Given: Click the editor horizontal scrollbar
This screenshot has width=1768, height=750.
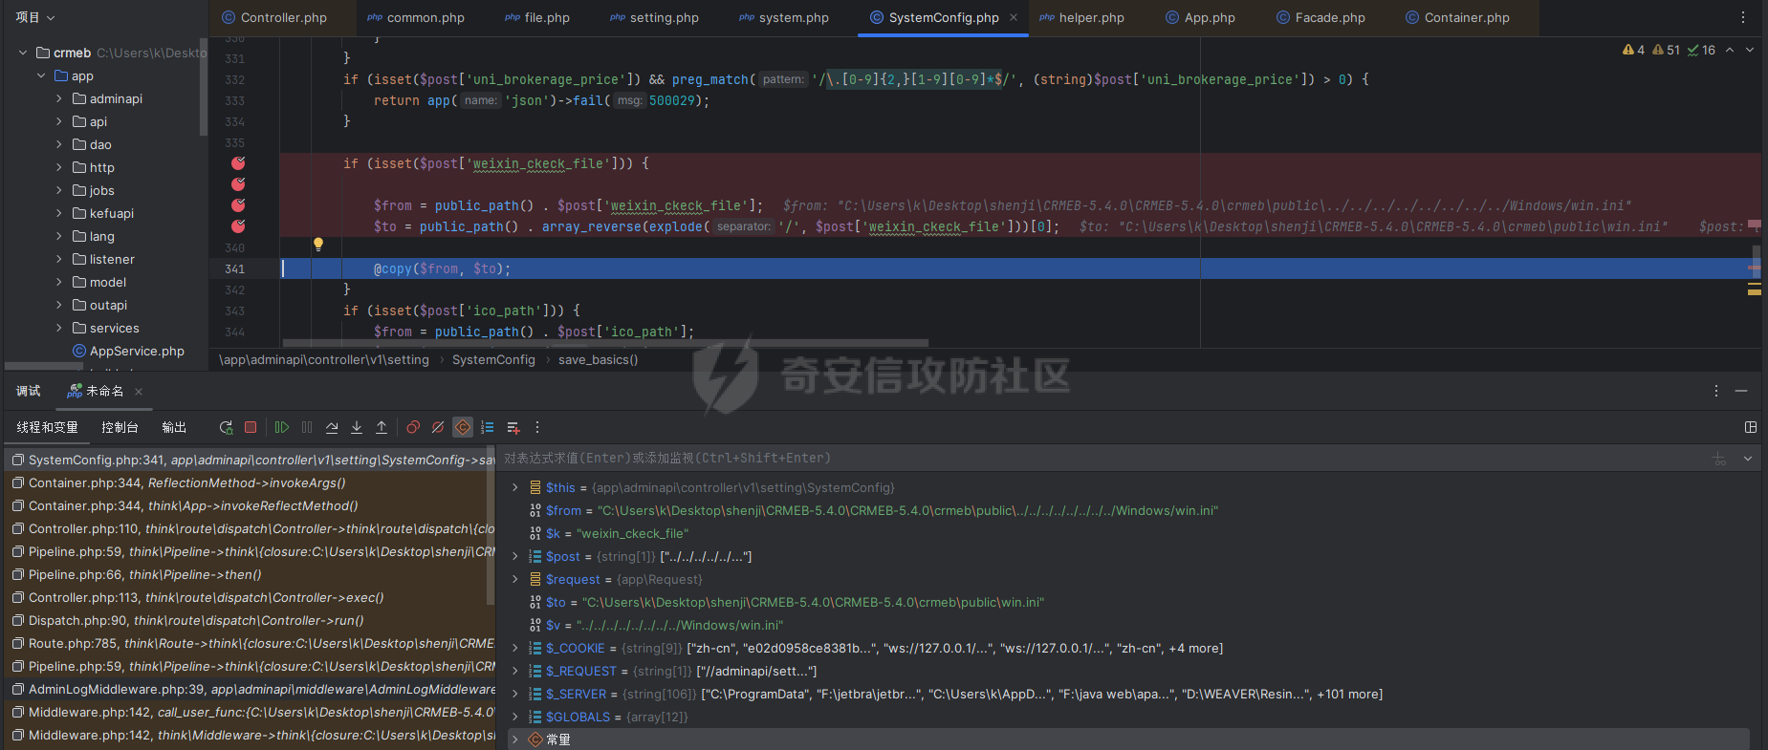Looking at the screenshot, I should pyautogui.click(x=605, y=342).
